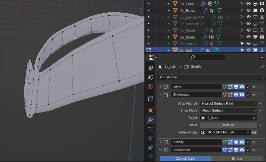Select the 2a_boots object in outliner
Image resolution: width=266 pixels, height=162 pixels.
pos(187,37)
